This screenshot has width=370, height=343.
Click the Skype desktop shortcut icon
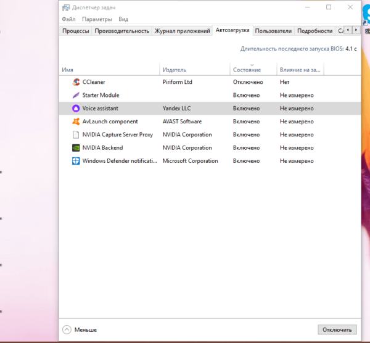click(x=366, y=14)
